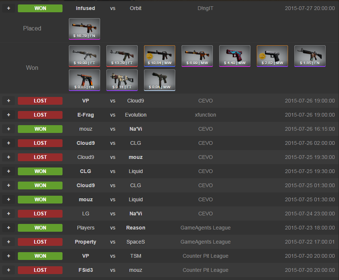This screenshot has height=280, width=339.
Task: Click the team name Orbit
Action: (135, 8)
